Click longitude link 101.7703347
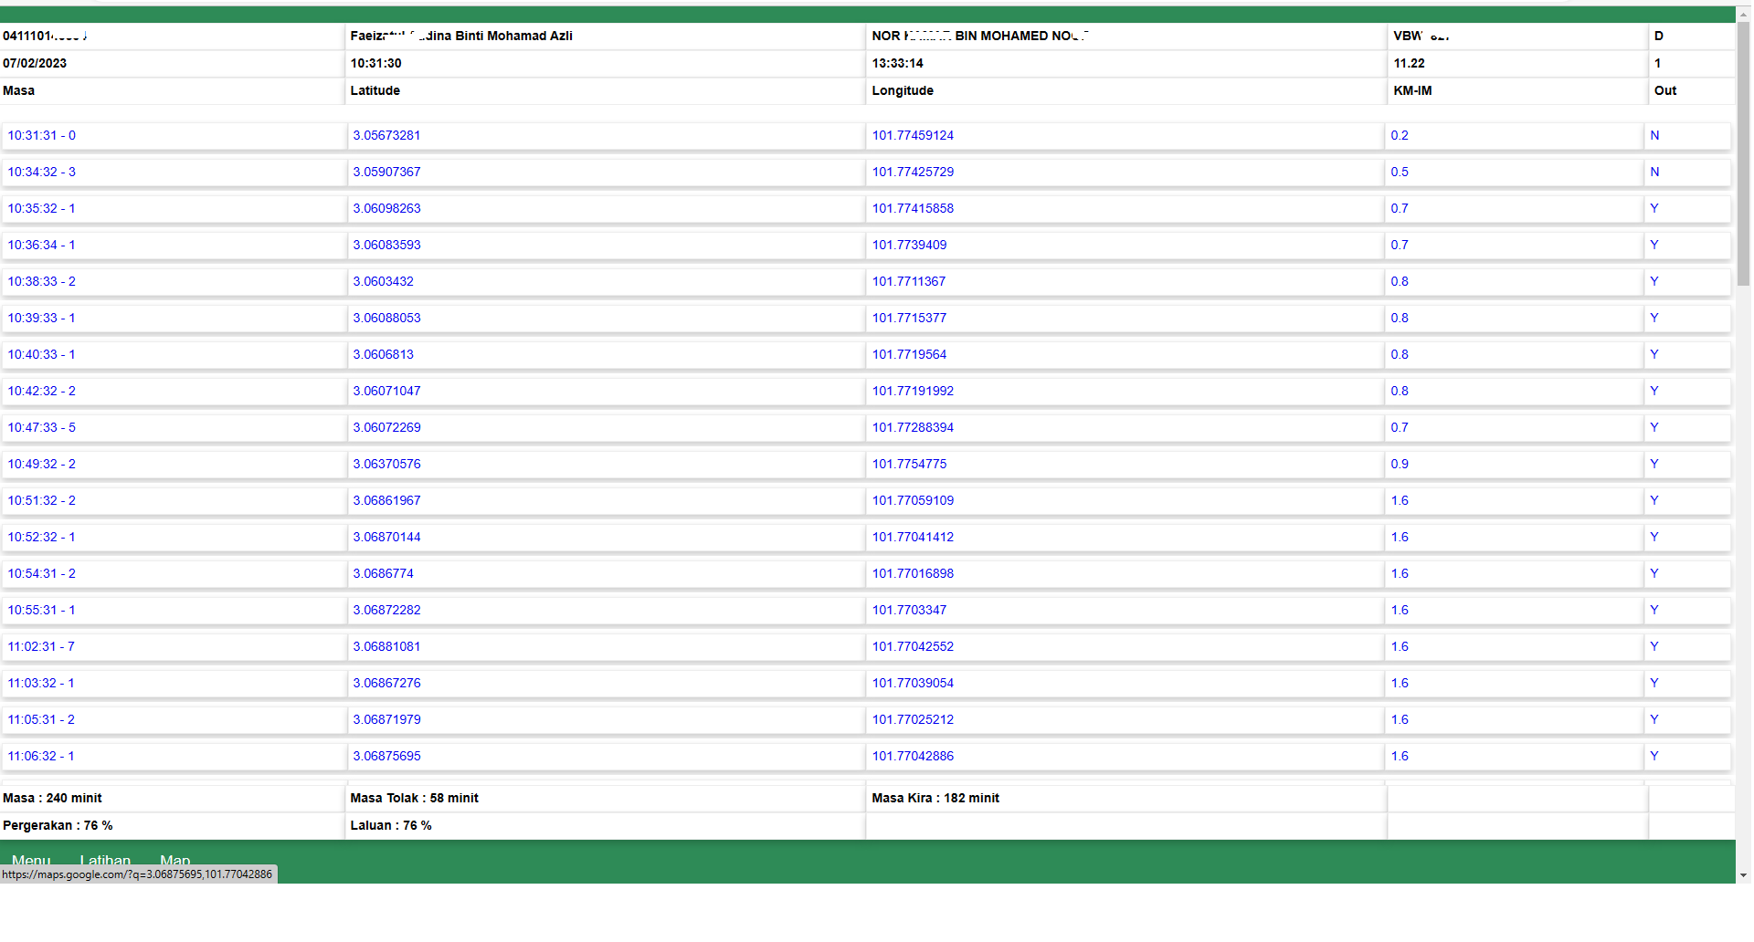The height and width of the screenshot is (942, 1754). 908,611
